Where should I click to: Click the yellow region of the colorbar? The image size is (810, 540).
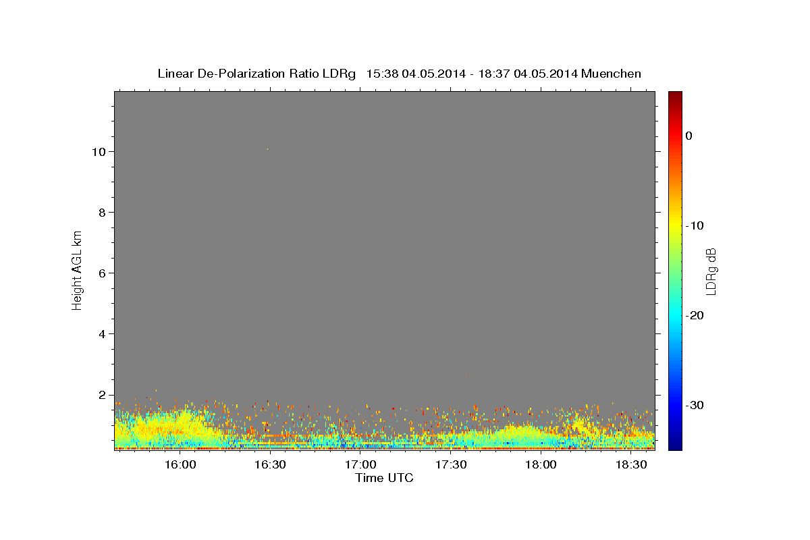pos(675,225)
